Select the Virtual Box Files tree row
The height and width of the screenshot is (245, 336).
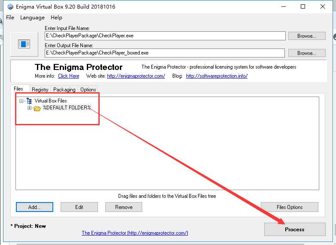[51, 101]
